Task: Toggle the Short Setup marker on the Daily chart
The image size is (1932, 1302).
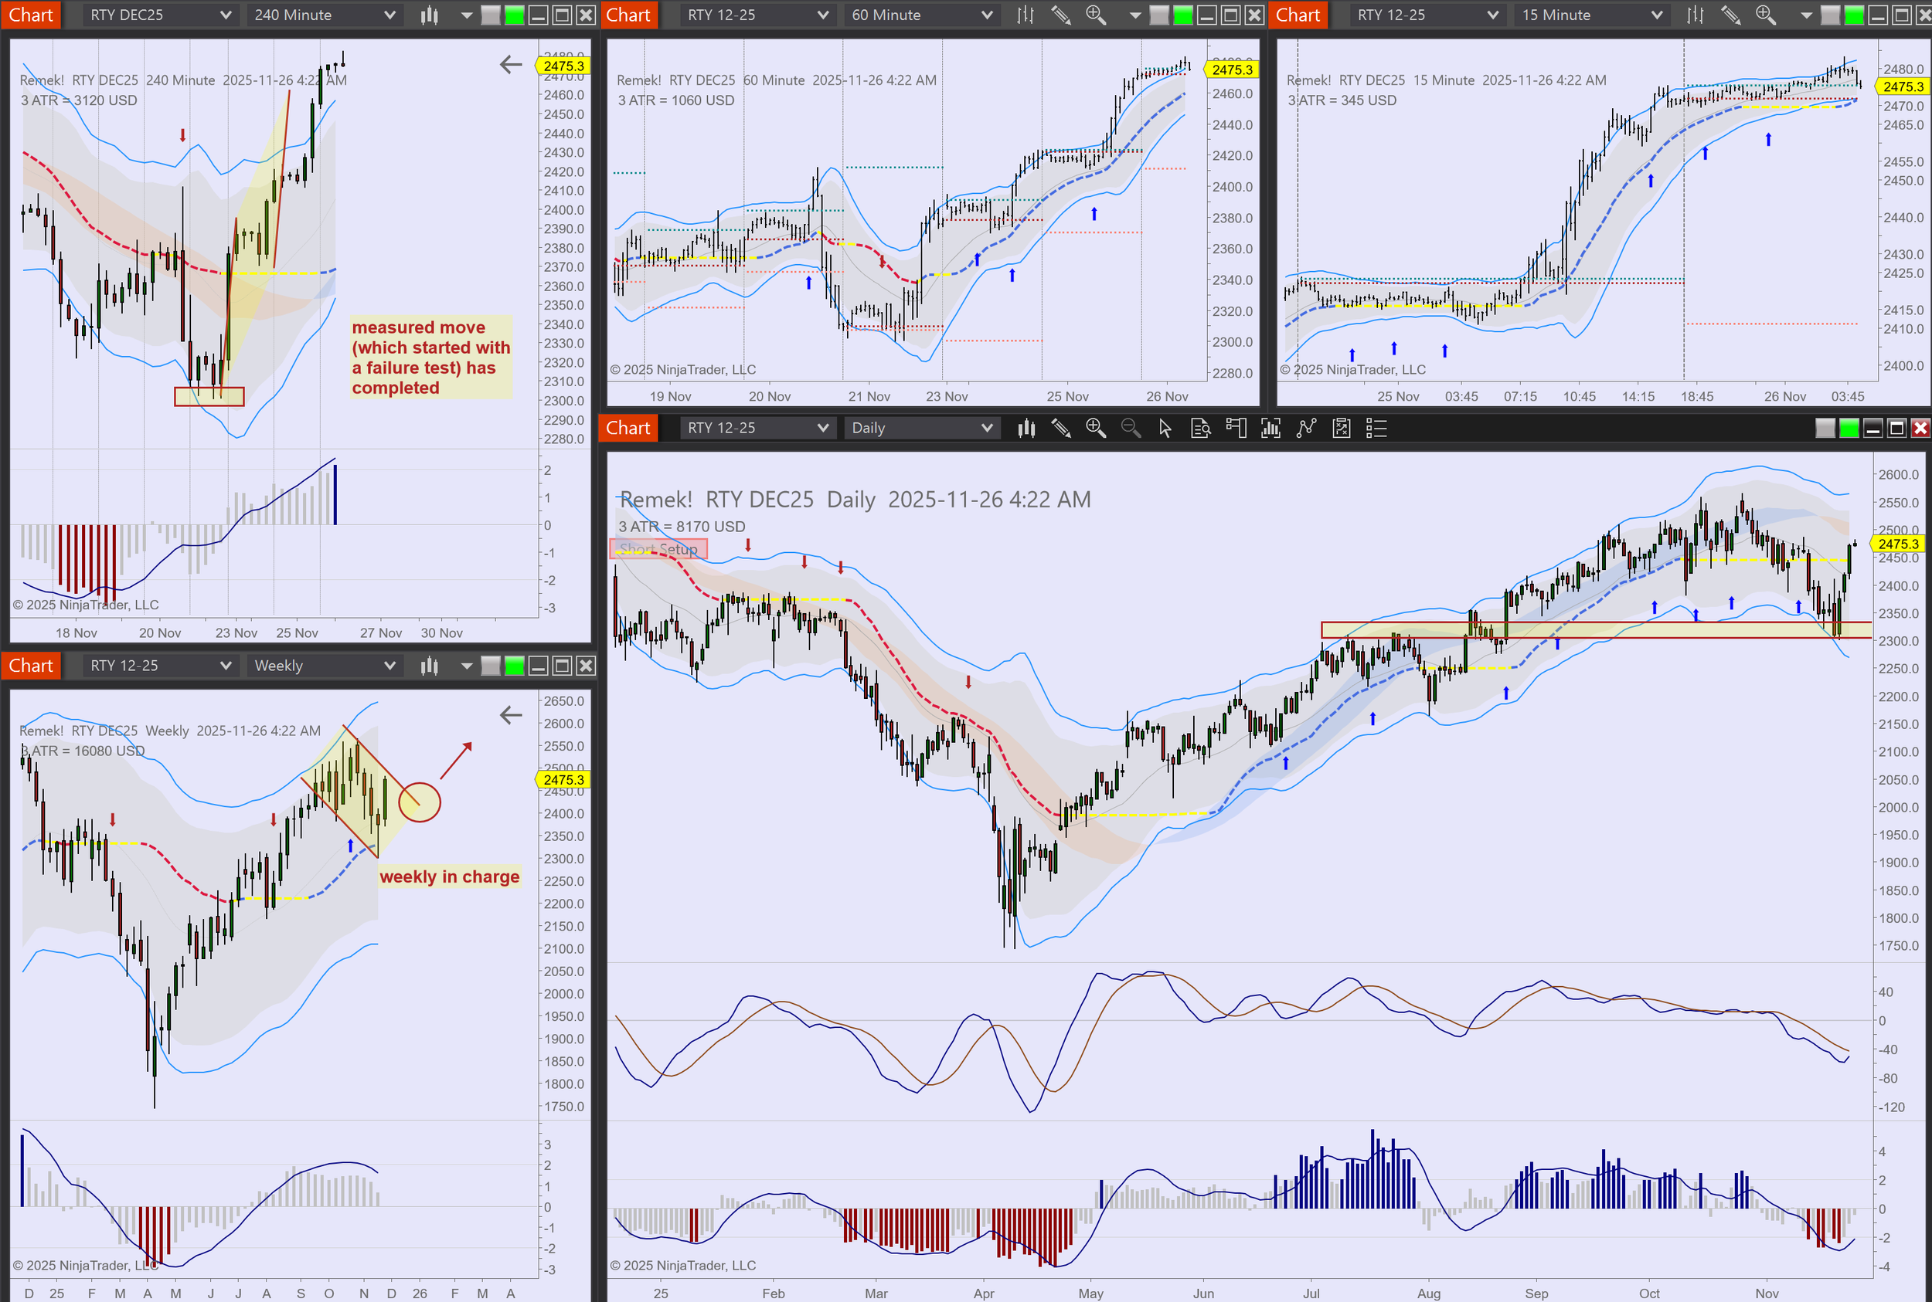Action: (x=659, y=549)
